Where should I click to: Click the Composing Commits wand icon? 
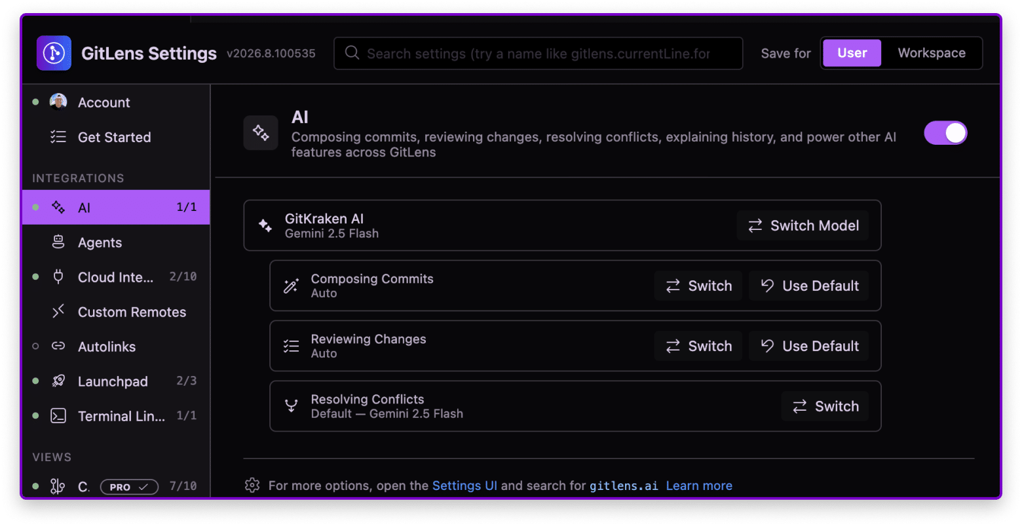pos(291,286)
